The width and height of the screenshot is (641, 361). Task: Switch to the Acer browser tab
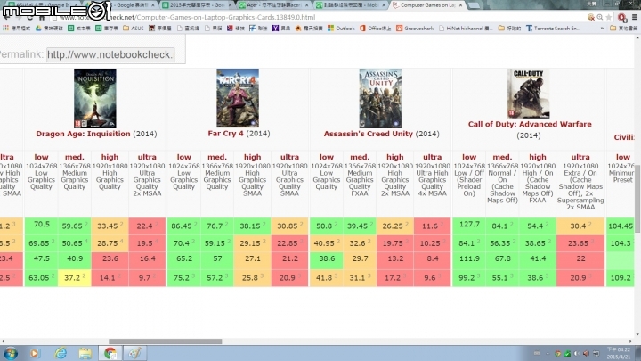273,5
